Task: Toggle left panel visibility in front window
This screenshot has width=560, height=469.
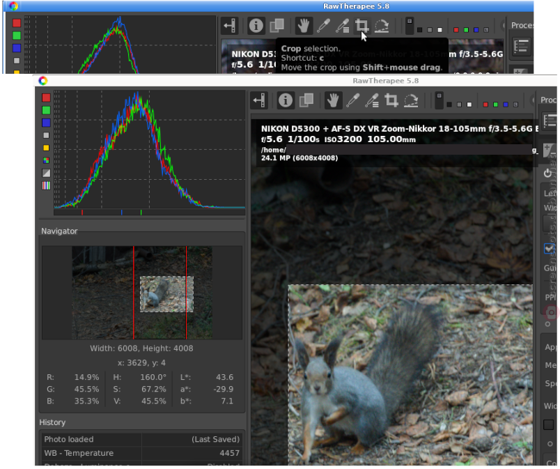Action: click(x=259, y=100)
